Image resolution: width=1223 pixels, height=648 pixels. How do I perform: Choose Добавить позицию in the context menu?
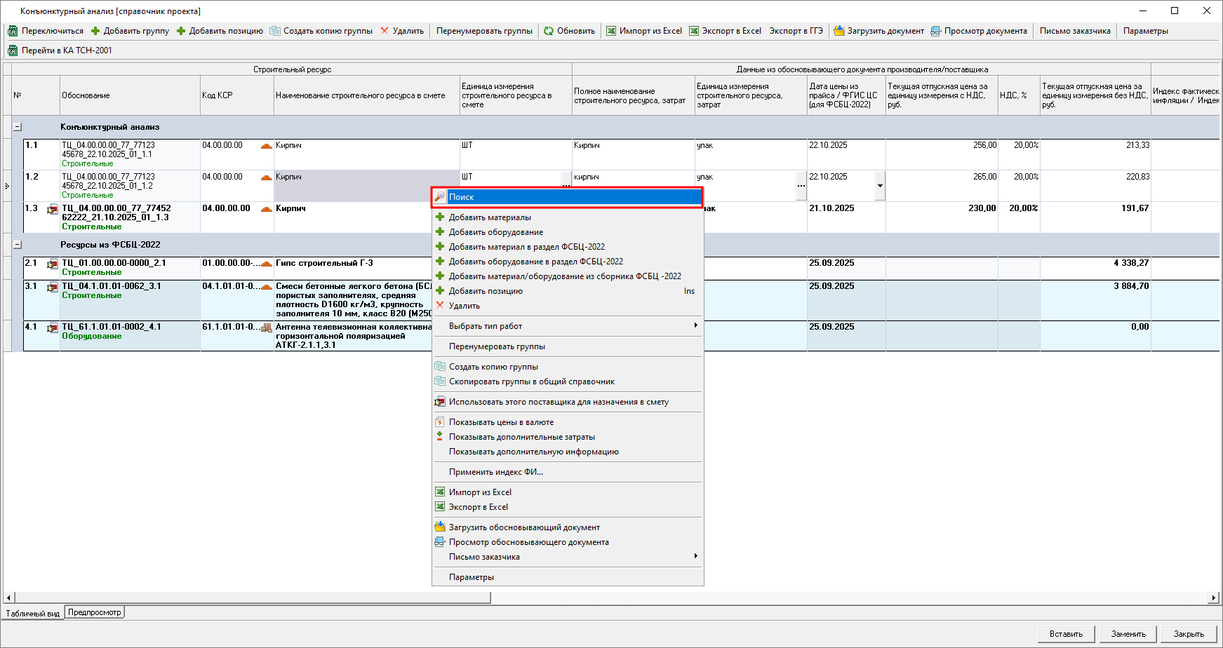[x=567, y=291]
